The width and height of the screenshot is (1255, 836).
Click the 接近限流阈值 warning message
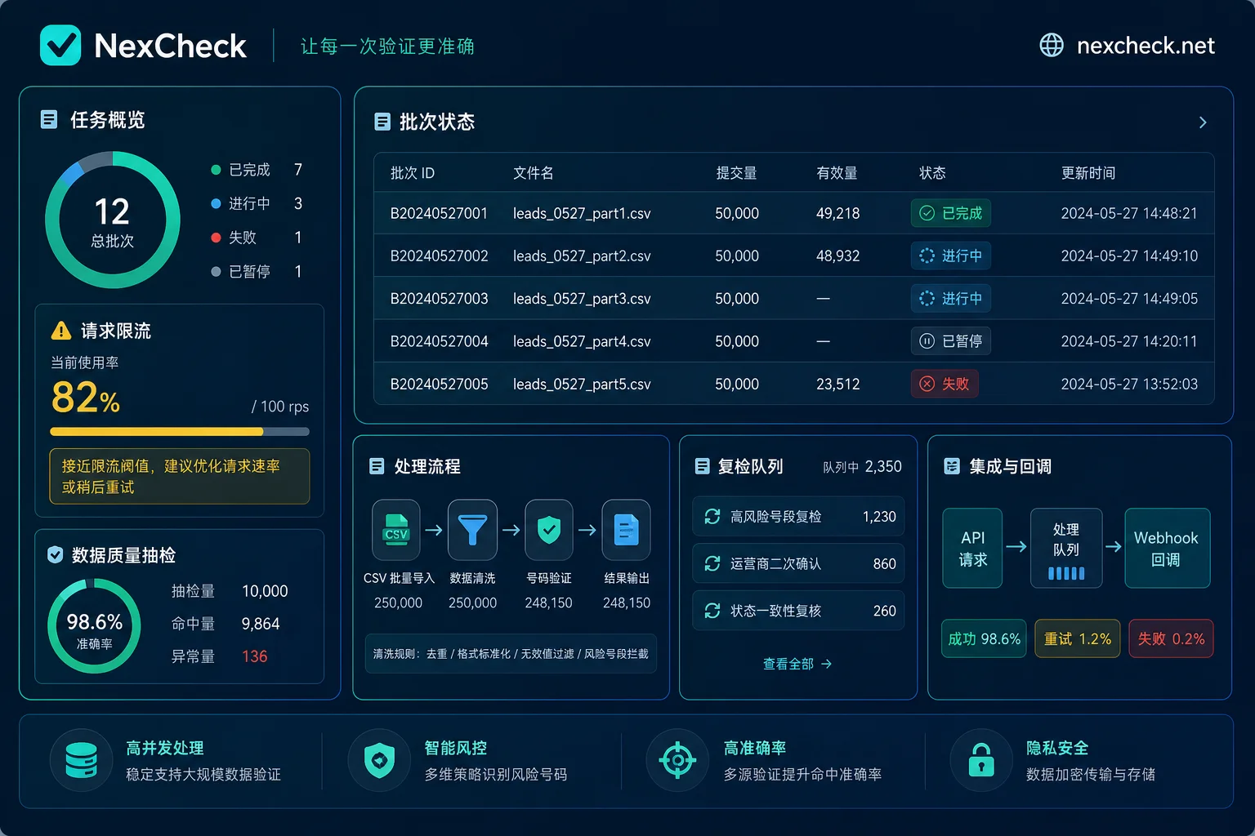[180, 476]
